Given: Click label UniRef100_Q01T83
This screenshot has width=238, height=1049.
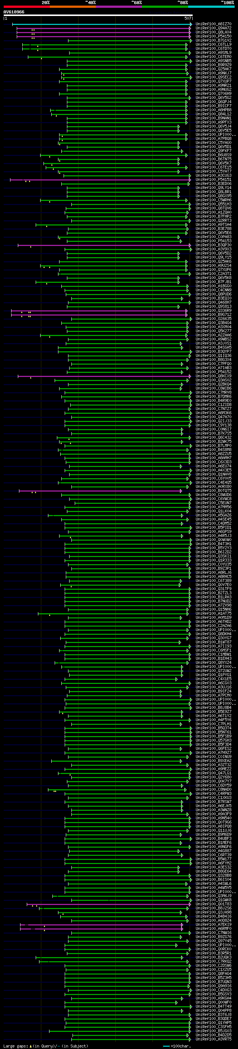Looking at the screenshot, I should [x=213, y=905].
